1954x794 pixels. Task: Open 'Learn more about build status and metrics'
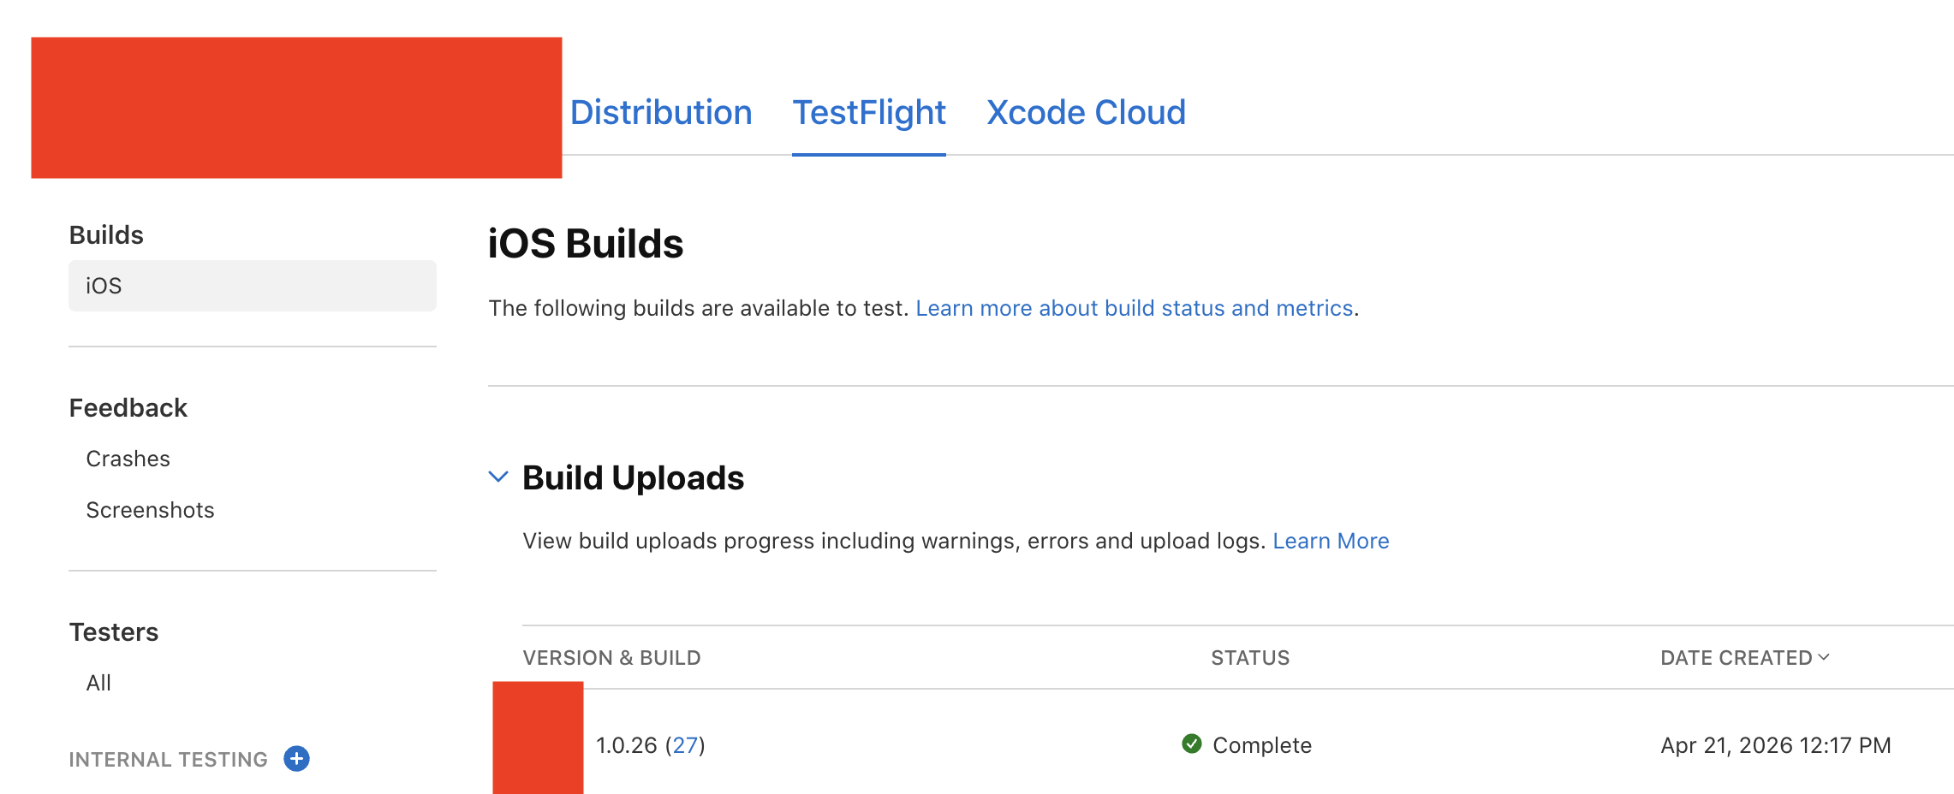point(1134,309)
